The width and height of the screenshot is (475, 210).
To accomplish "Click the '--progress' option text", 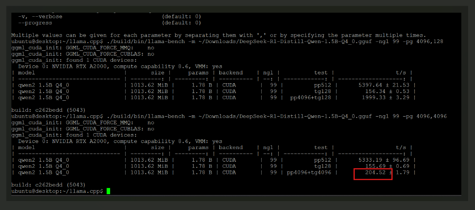I will (x=35, y=23).
